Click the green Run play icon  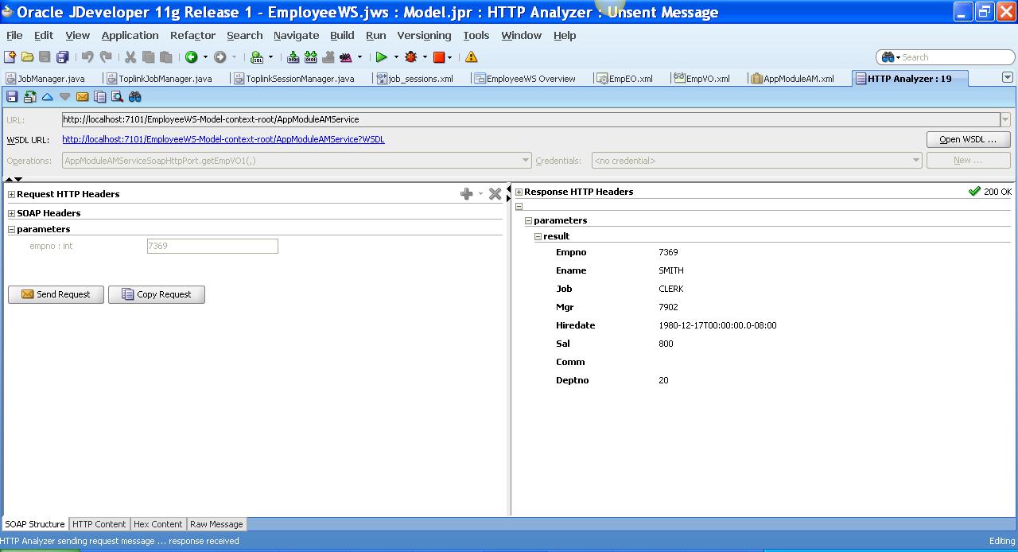coord(382,57)
